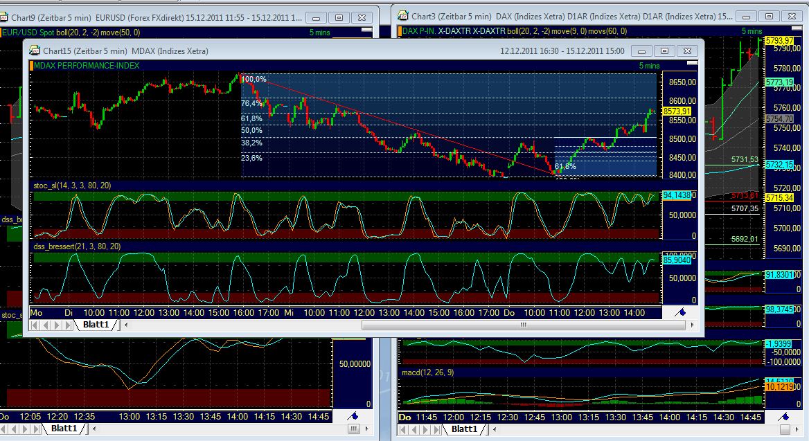Click the back navigation arrow in the DAX chart

tap(413, 429)
